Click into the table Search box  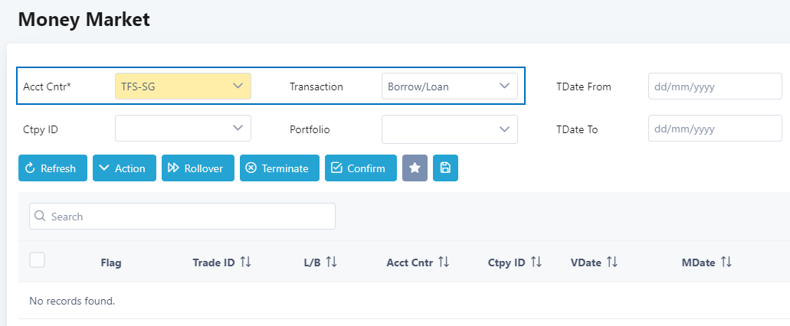point(182,217)
